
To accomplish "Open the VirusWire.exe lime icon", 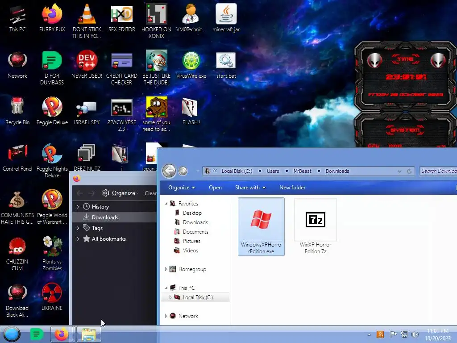I will coord(191,64).
